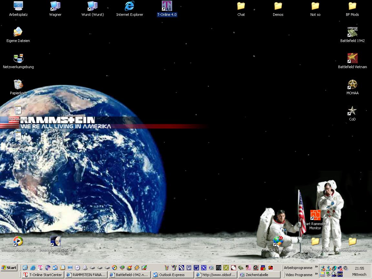Open Netzwerkumgebung desktop icon
This screenshot has width=372, height=279.
18,61
